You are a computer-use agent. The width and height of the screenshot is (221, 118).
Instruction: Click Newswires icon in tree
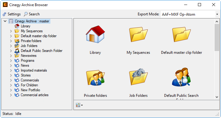[x=17, y=56]
